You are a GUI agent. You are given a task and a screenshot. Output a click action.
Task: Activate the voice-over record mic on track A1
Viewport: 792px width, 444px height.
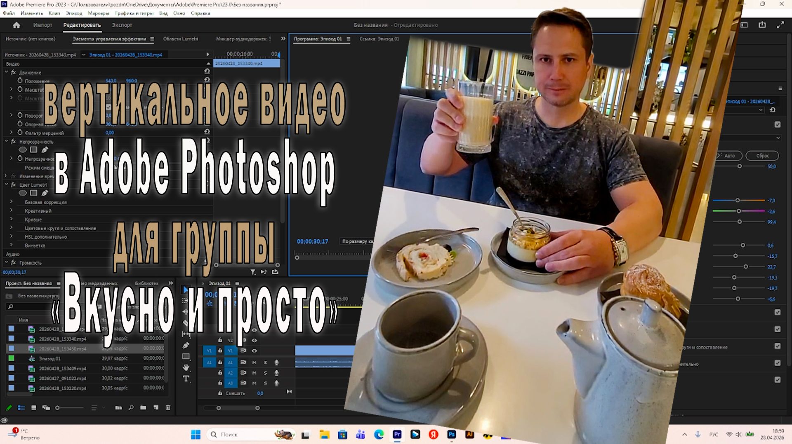pos(277,362)
